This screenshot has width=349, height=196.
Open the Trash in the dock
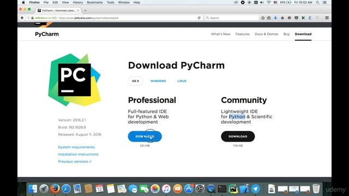pos(316,189)
